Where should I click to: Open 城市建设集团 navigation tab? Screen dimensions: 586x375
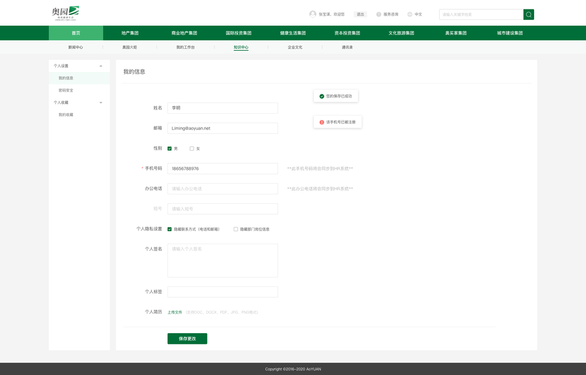coord(510,33)
